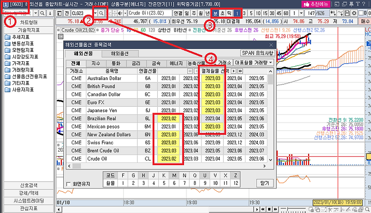
Task: Select the 주 (weekly) period button
Action: coord(194,13)
